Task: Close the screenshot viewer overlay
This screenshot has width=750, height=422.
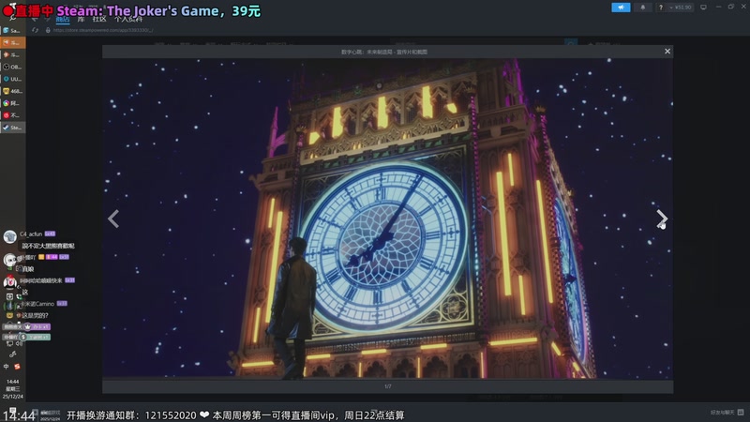Action: (667, 52)
